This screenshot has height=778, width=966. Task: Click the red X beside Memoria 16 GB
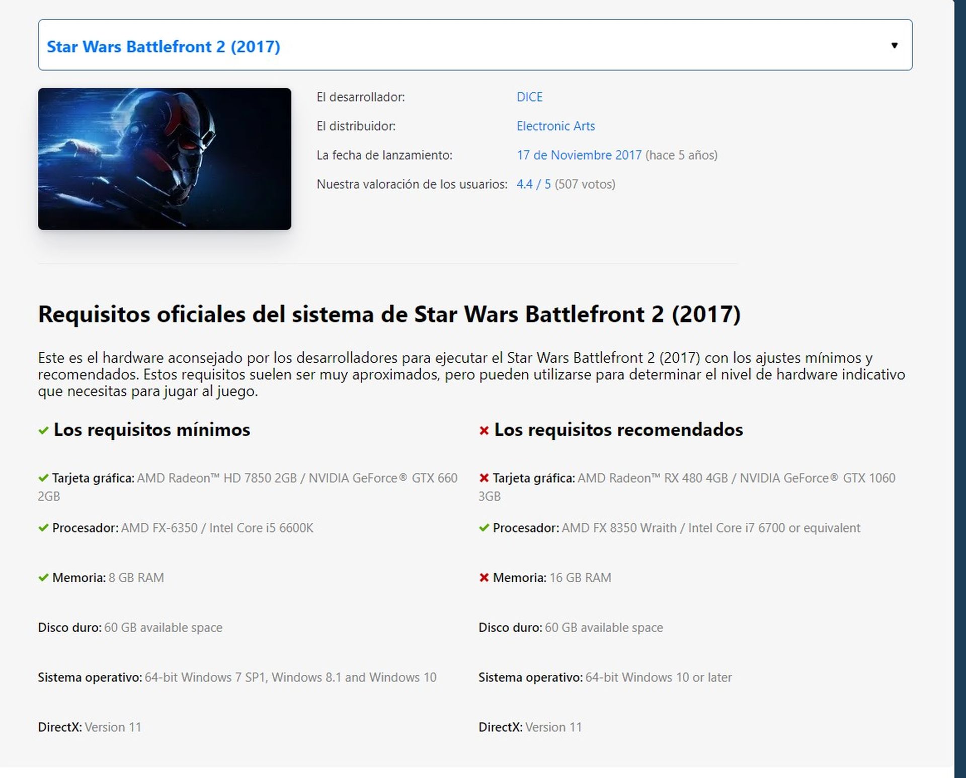click(x=484, y=578)
